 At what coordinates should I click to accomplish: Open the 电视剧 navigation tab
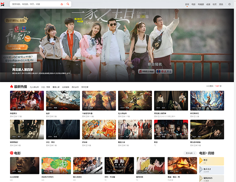(201, 4)
